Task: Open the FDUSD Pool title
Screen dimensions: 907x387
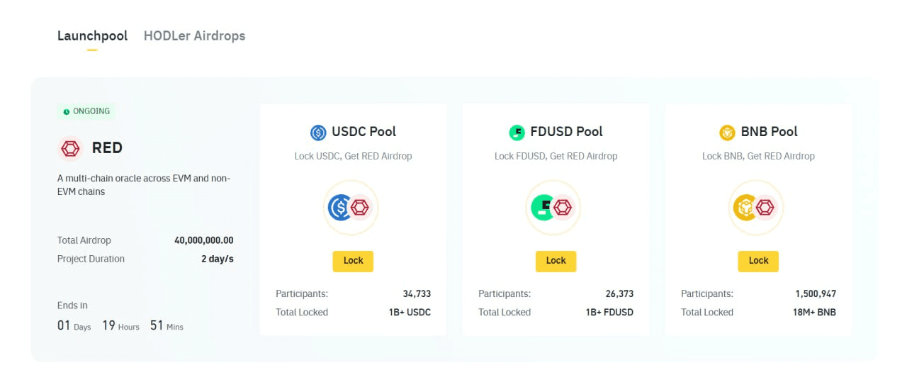Action: (566, 132)
